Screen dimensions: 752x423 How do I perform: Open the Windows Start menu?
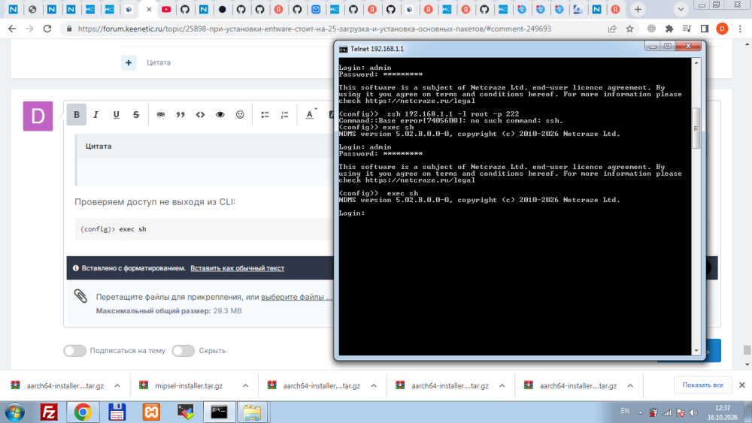click(x=15, y=412)
